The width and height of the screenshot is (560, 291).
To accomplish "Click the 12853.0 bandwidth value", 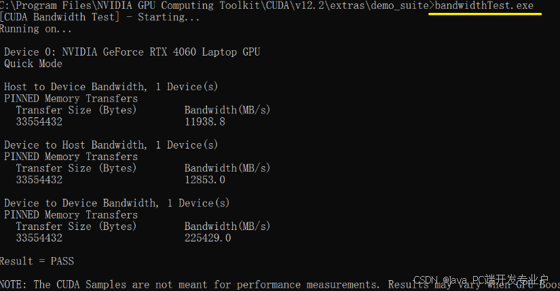I will tap(204, 180).
